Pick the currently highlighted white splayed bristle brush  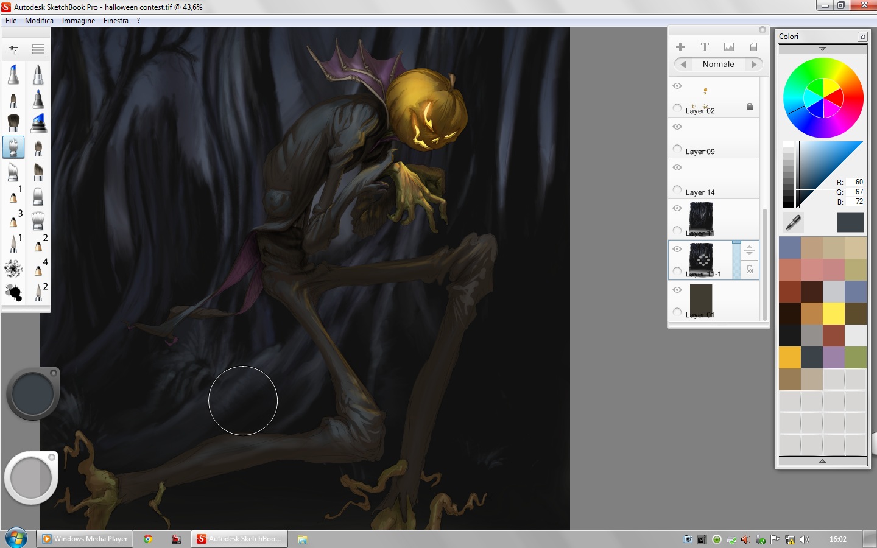coord(13,147)
